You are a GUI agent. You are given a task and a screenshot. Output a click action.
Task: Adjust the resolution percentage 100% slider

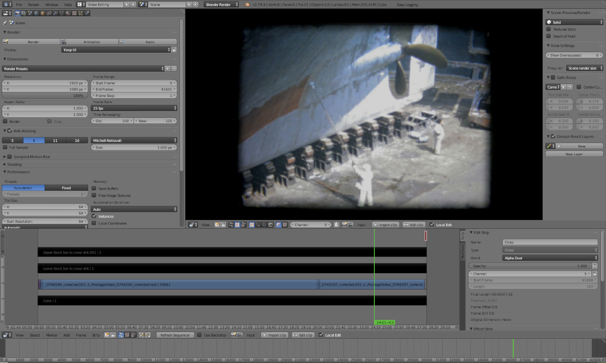pyautogui.click(x=45, y=95)
